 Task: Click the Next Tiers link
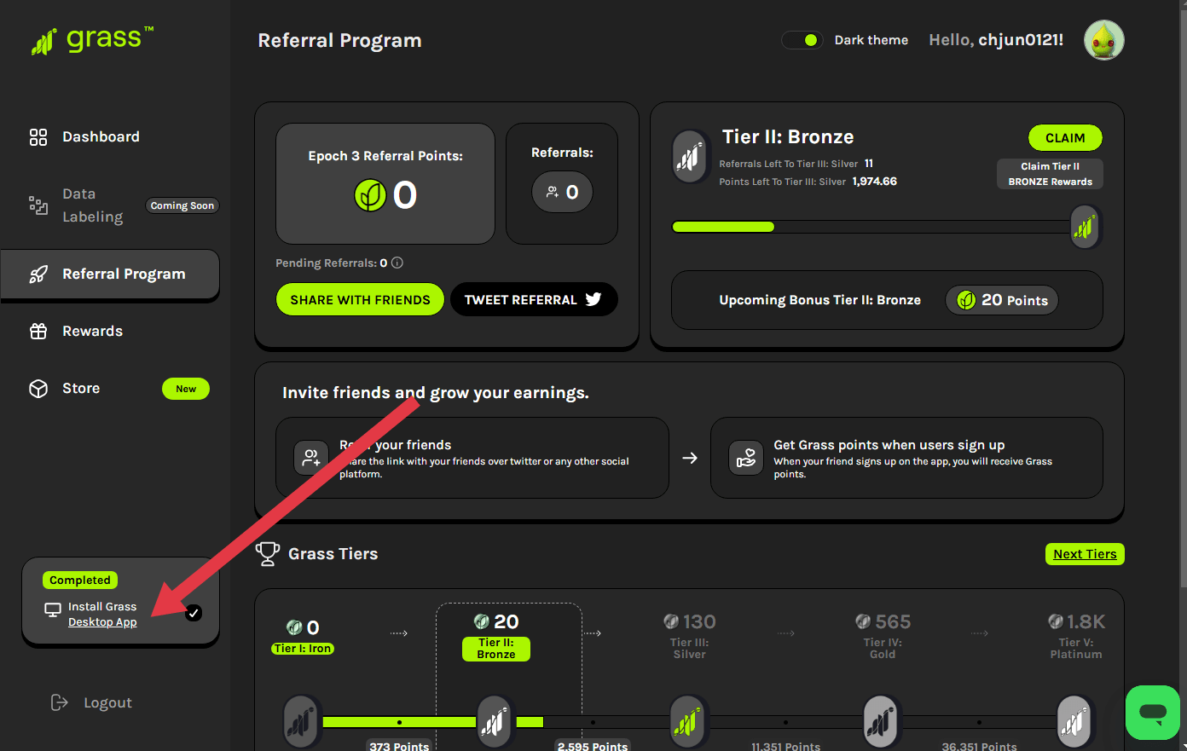[1085, 554]
